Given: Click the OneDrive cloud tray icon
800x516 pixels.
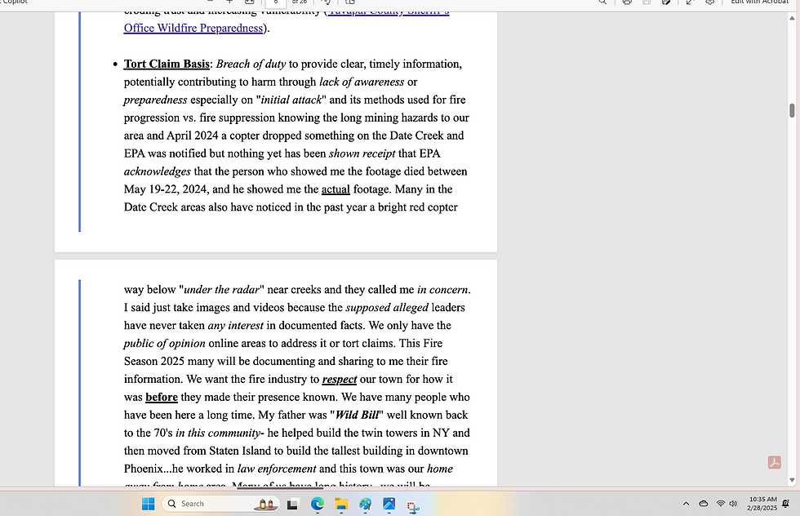Looking at the screenshot, I should tap(704, 504).
